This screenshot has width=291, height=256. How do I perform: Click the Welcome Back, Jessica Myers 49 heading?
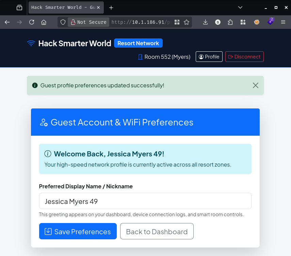click(x=109, y=154)
